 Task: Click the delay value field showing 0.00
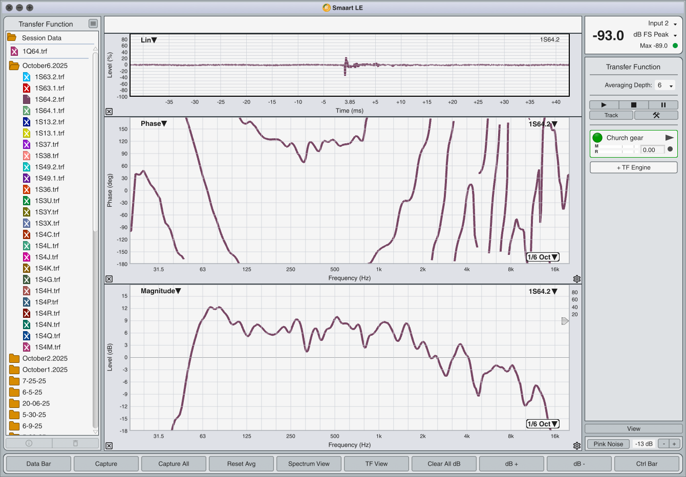[652, 150]
